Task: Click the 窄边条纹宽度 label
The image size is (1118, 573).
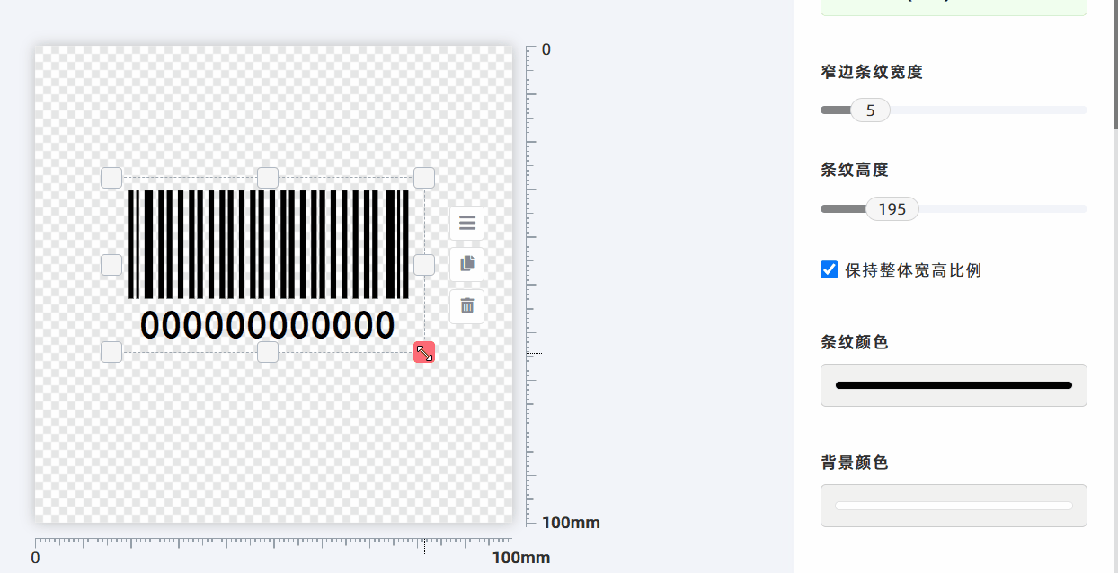Action: coord(872,72)
